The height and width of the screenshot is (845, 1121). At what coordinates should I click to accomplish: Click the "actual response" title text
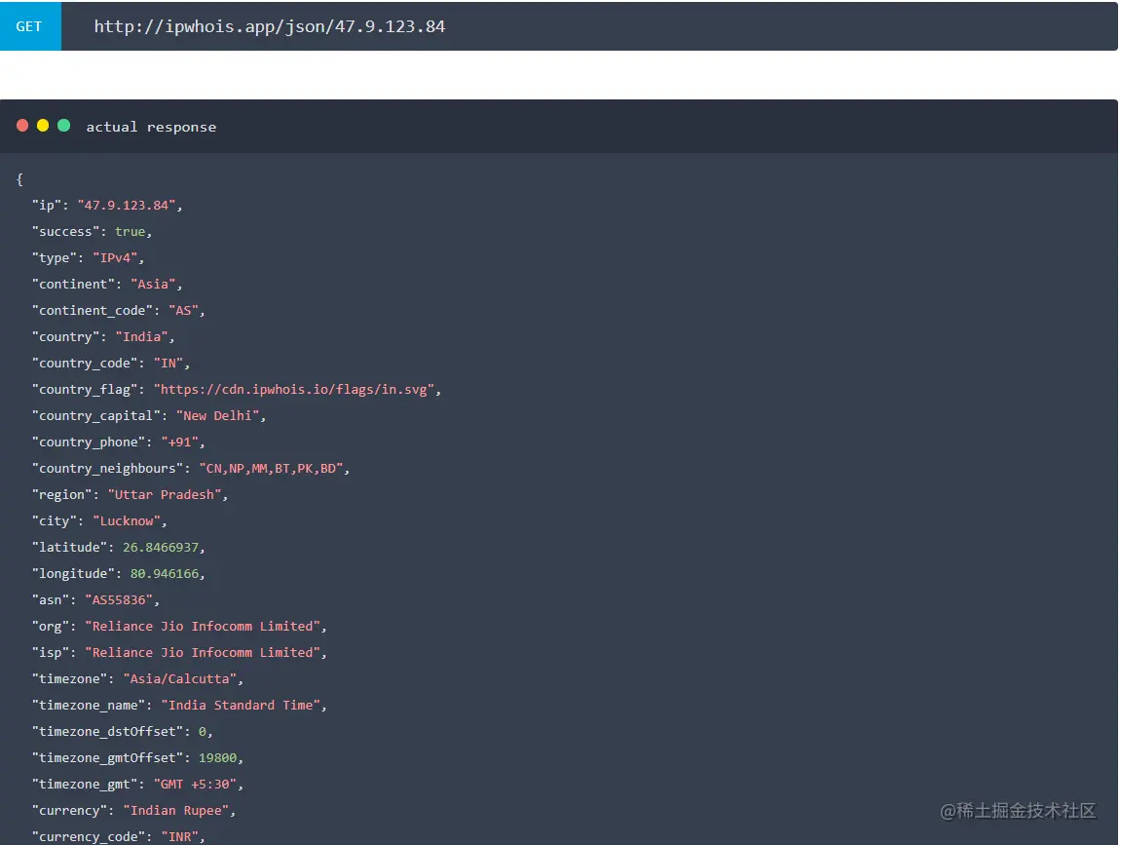pyautogui.click(x=151, y=127)
